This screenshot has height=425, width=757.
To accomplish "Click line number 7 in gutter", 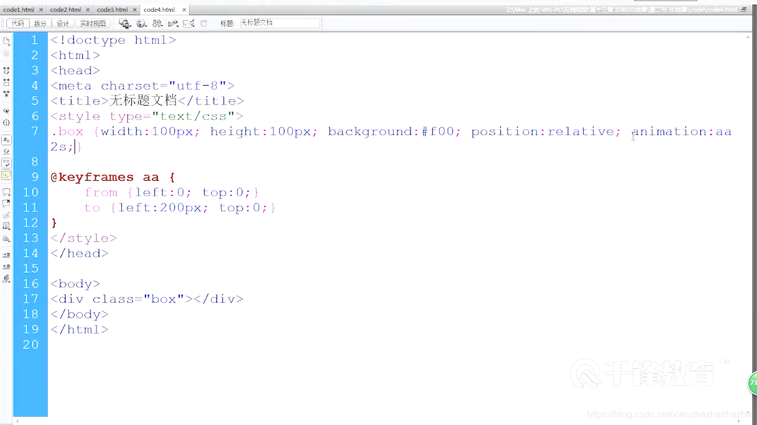I will pyautogui.click(x=34, y=131).
